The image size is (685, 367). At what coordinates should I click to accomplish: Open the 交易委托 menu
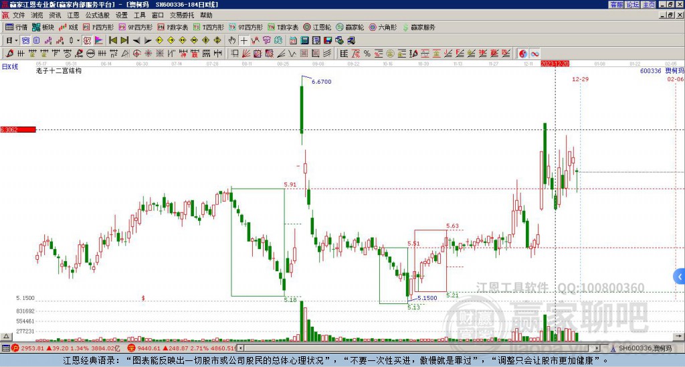point(182,15)
